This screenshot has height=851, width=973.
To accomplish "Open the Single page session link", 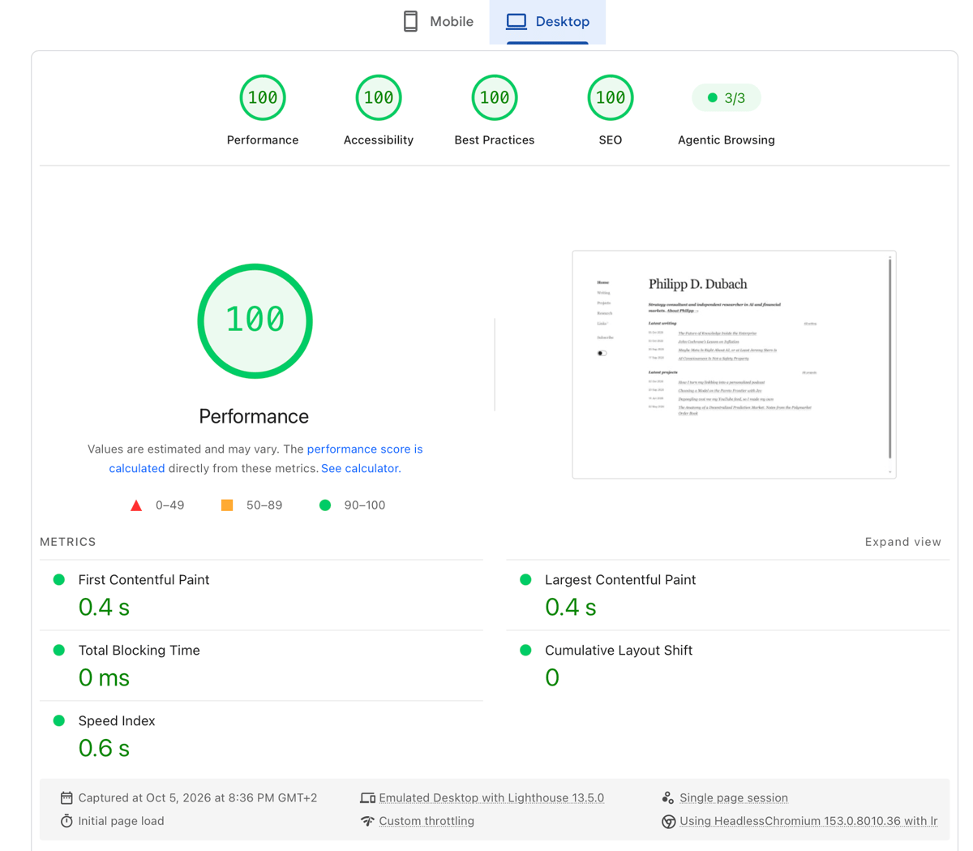I will pyautogui.click(x=734, y=798).
